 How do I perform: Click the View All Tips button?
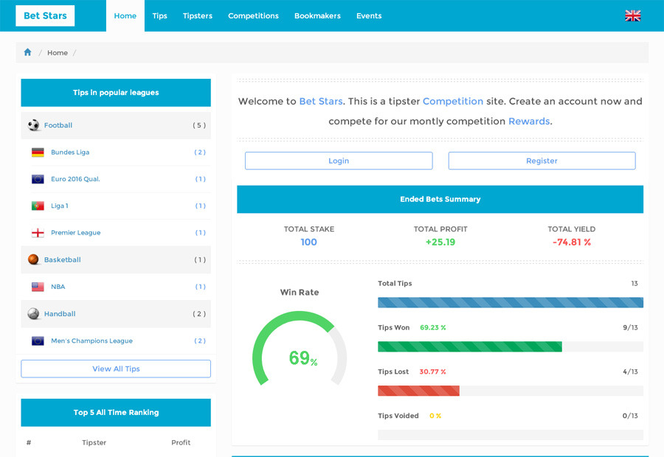[x=116, y=369]
